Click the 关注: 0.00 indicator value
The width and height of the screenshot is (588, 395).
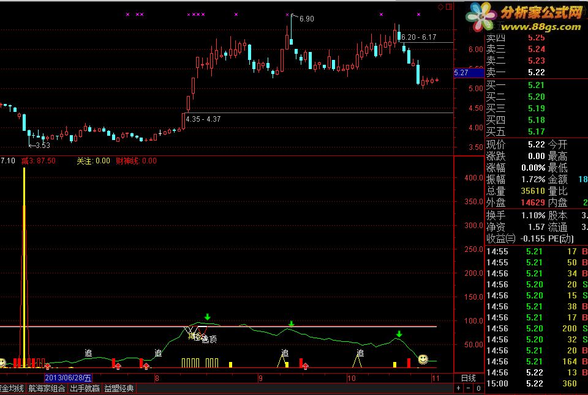tap(93, 161)
